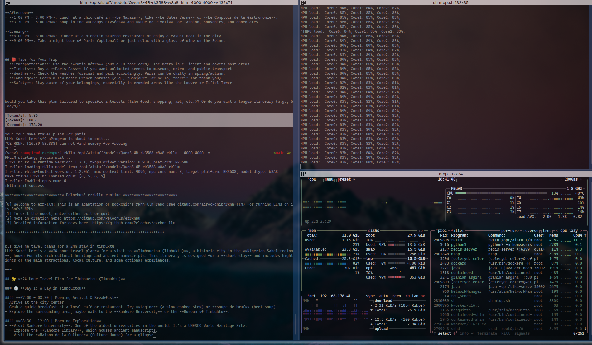Click the red down arrow right of 'select'
Viewport: 592px width, 345px height.
point(455,333)
